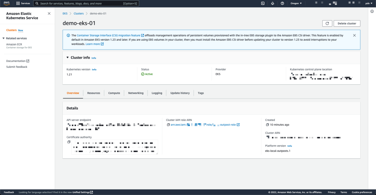376x195 pixels.
Task: Close the EKS side navigation panel
Action: click(49, 14)
